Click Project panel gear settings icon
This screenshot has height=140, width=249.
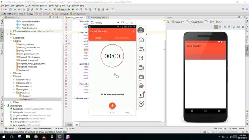click(x=58, y=17)
